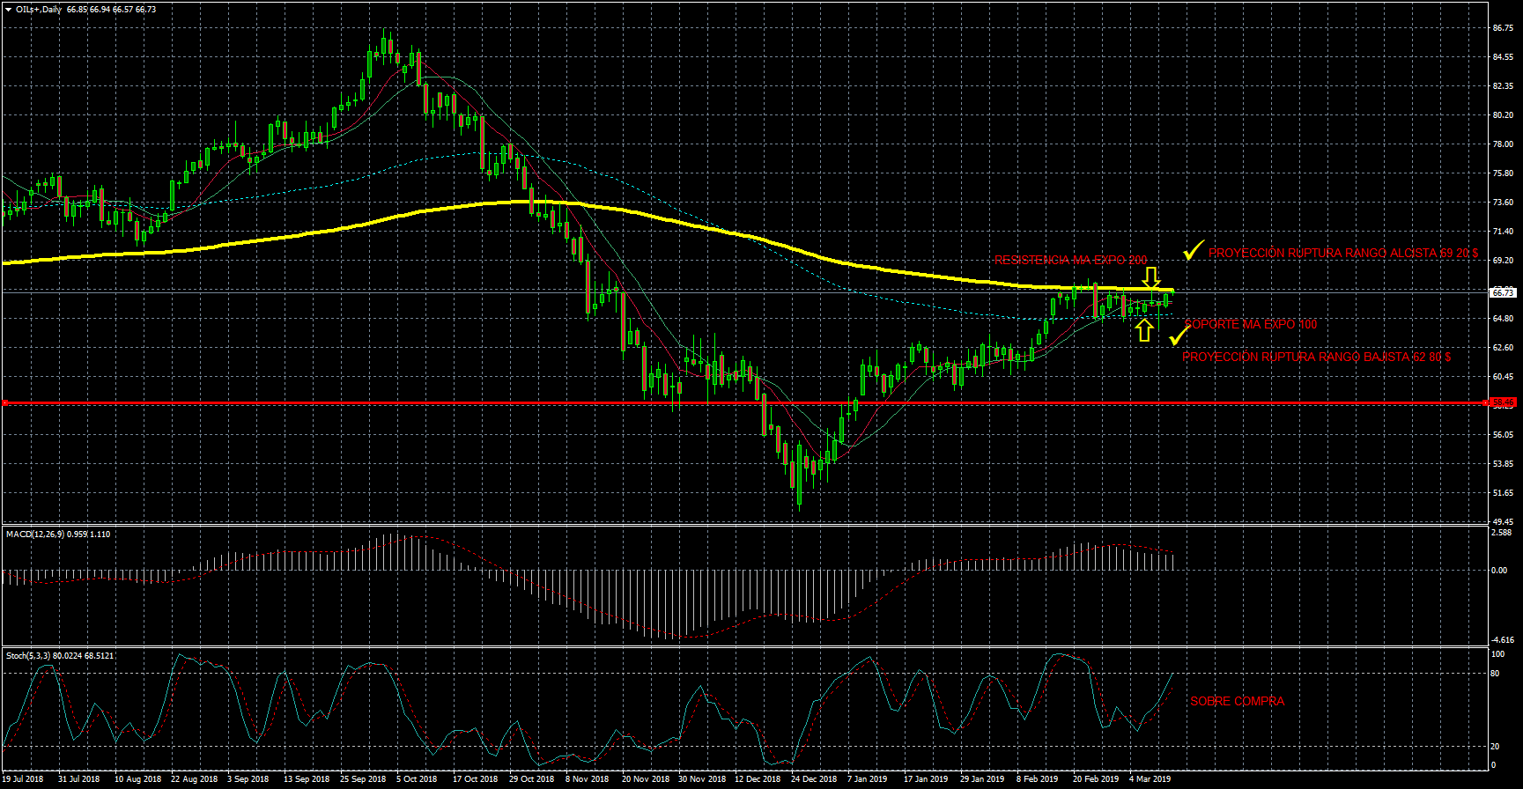Click the 24 Dec 2018 date marker

click(x=813, y=779)
